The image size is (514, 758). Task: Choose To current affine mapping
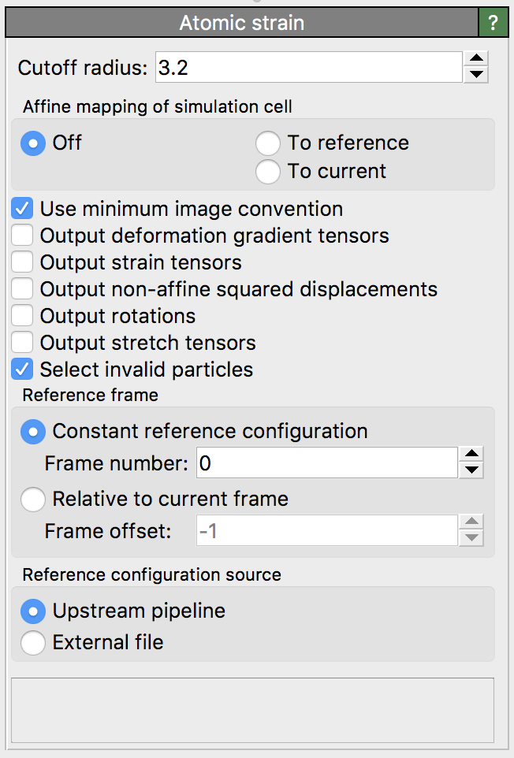(x=268, y=172)
